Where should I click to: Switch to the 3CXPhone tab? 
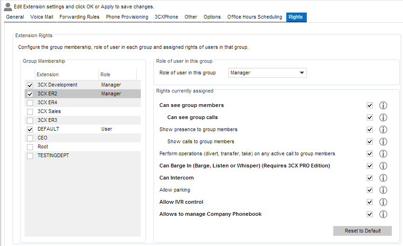[166, 17]
